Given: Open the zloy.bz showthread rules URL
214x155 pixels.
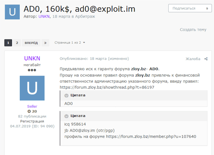Looking at the screenshot, I should (x=107, y=87).
